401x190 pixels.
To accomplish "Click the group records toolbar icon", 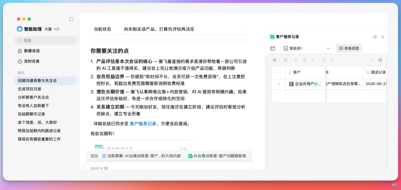I will 304,60.
